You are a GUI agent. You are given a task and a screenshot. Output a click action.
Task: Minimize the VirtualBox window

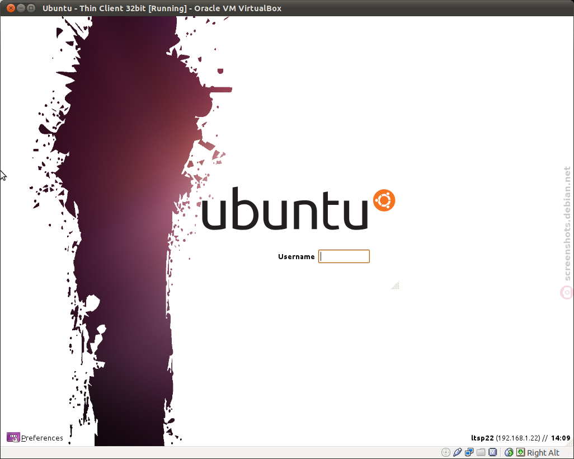(21, 8)
